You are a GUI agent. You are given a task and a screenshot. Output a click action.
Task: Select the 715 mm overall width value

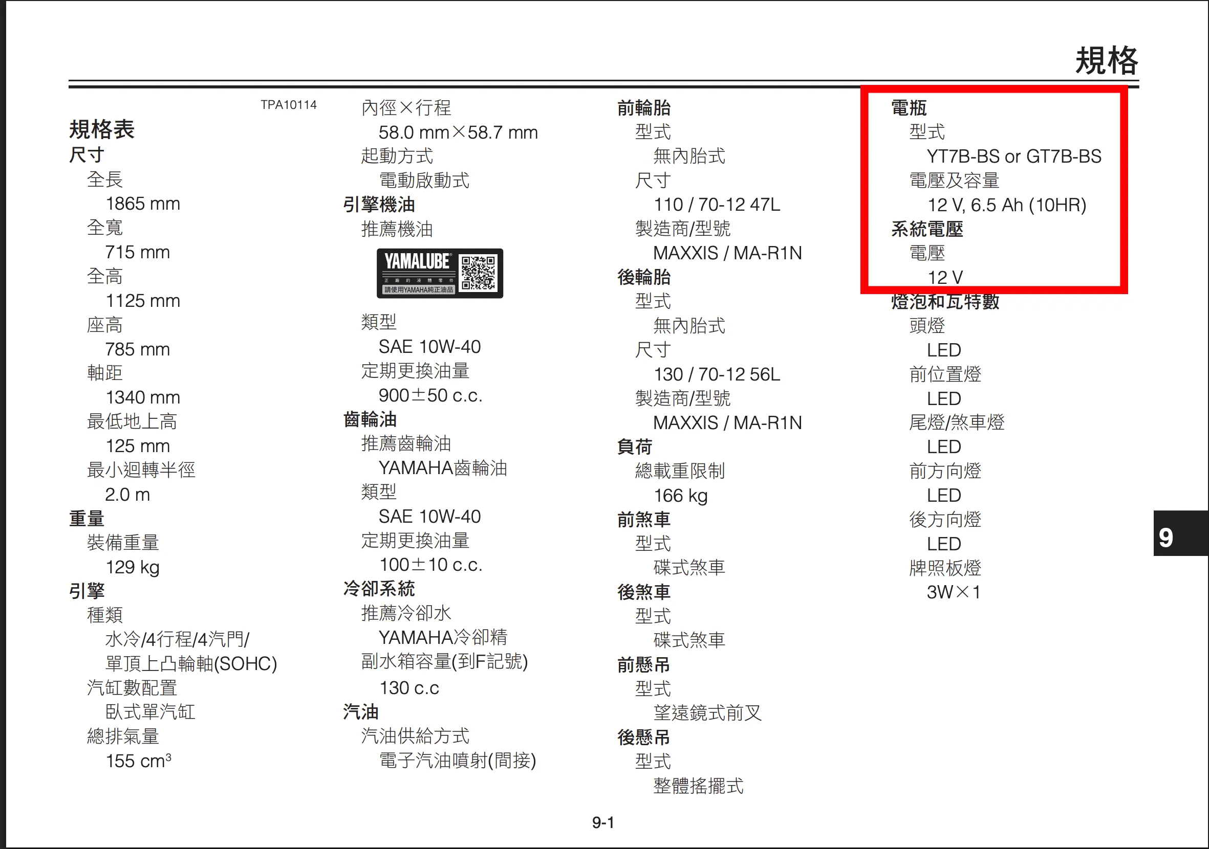(x=138, y=252)
